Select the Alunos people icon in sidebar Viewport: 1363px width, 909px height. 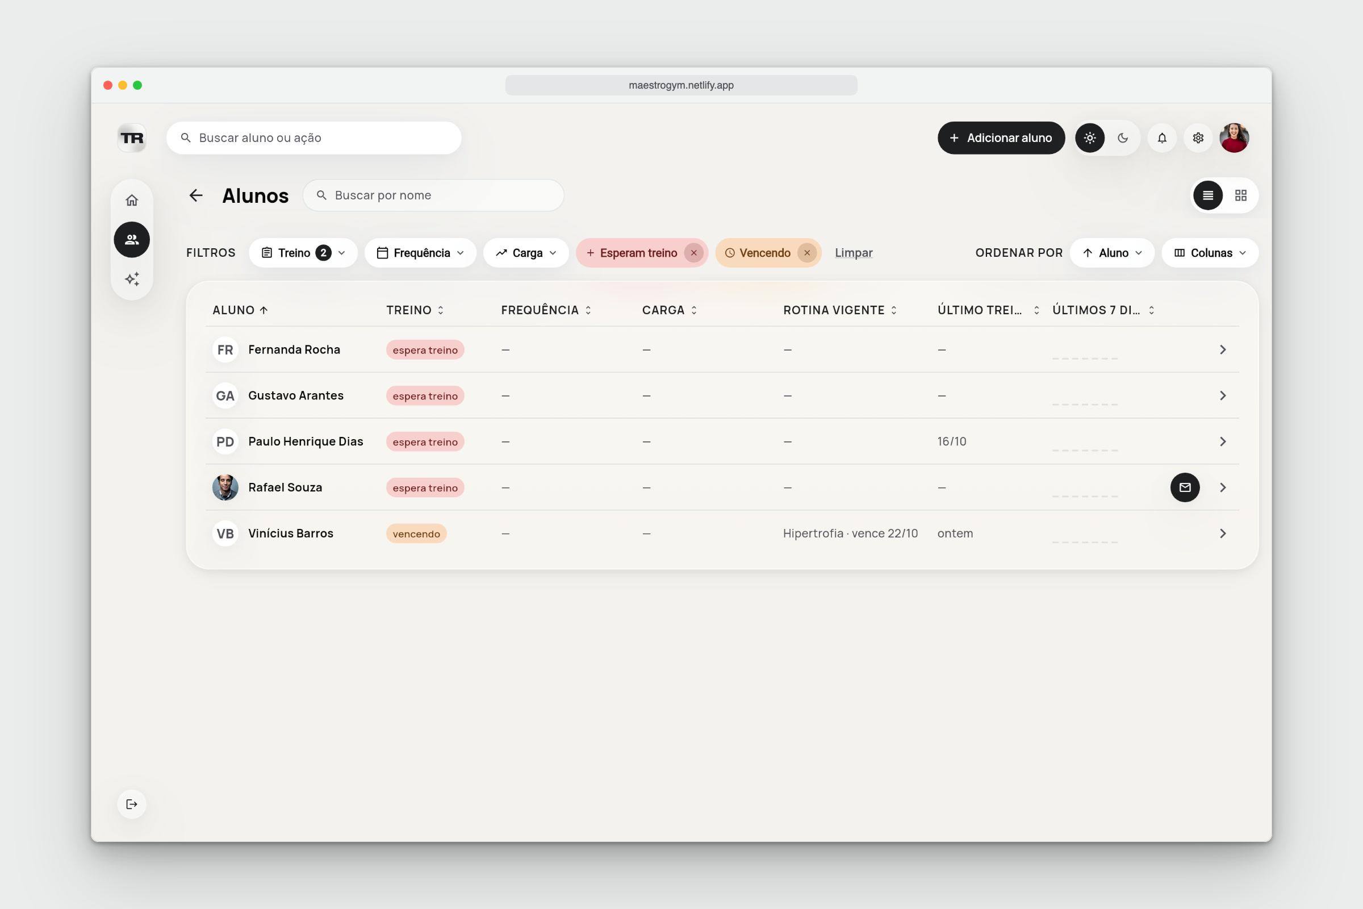tap(132, 239)
